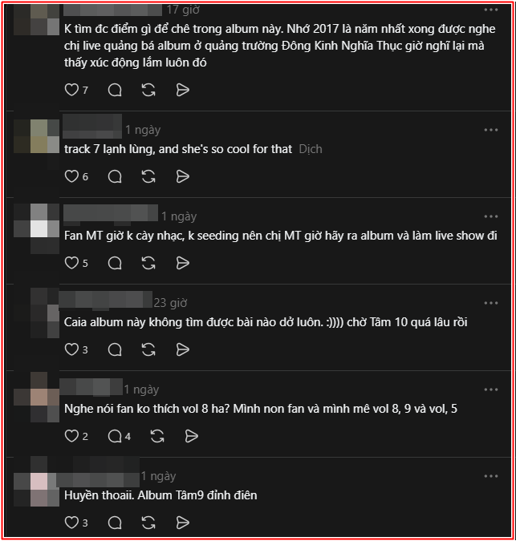The image size is (516, 541).
Task: Share the comment about Đông Kinh Nghĩa Thục
Action: pos(183,90)
